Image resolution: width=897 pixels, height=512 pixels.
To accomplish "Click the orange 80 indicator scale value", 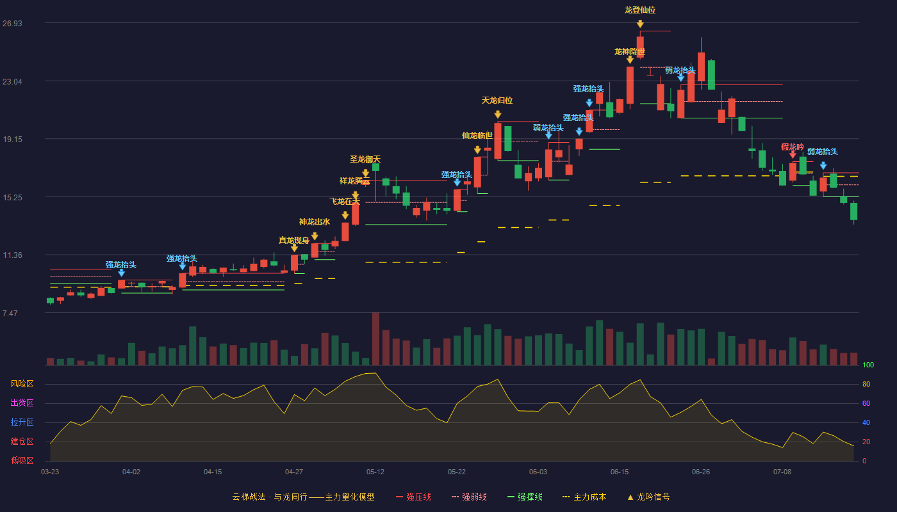I will pos(866,384).
